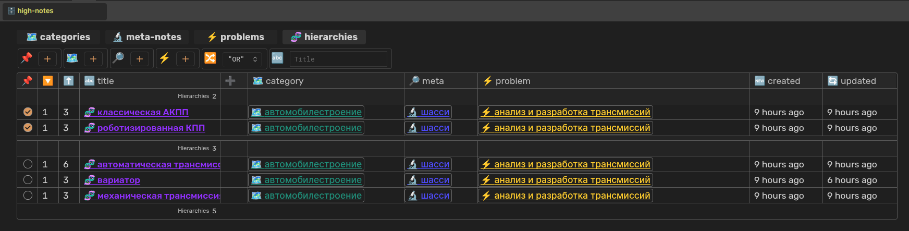Screen dimensions: 909x231
Task: Open the вариатор hierarchy link
Action: pyautogui.click(x=118, y=180)
